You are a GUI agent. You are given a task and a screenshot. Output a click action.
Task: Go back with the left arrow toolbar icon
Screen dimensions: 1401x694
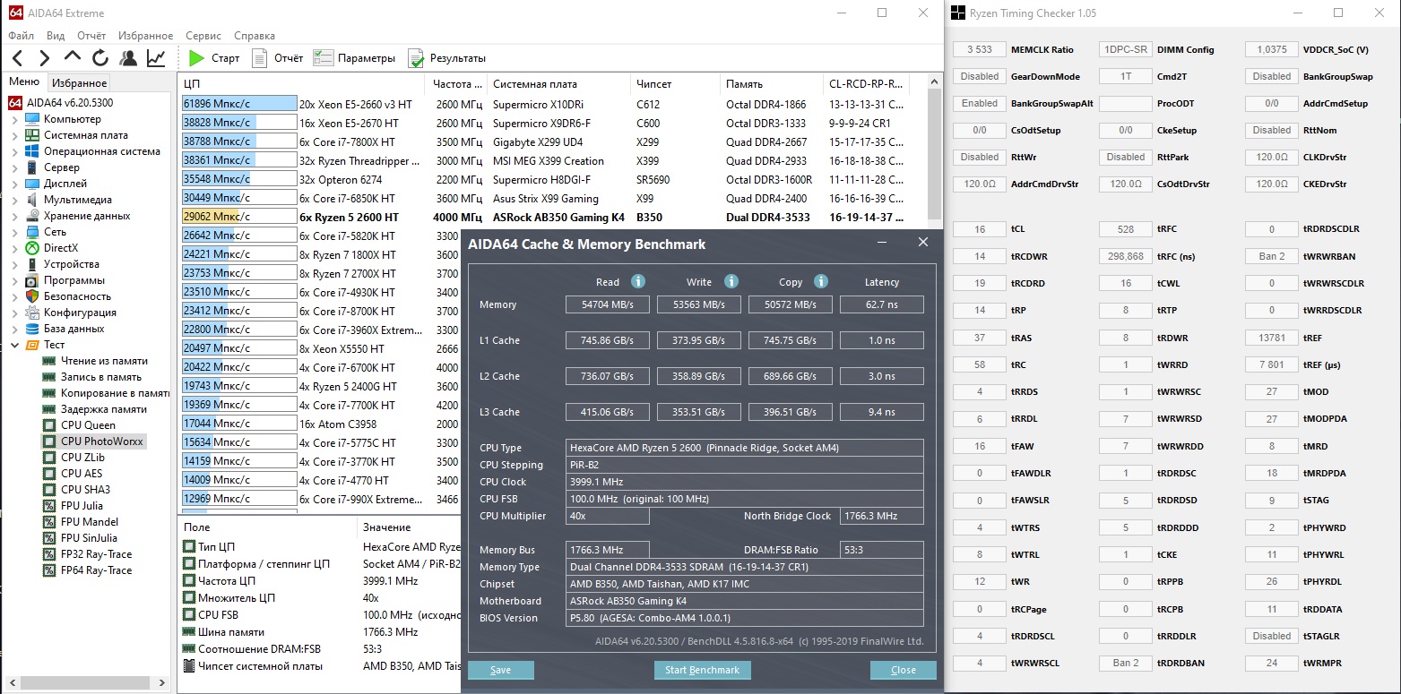[x=18, y=58]
